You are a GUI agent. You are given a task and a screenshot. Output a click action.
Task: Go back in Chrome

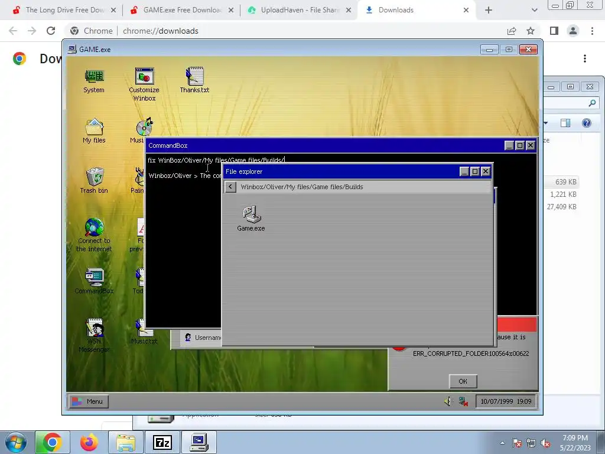click(13, 31)
